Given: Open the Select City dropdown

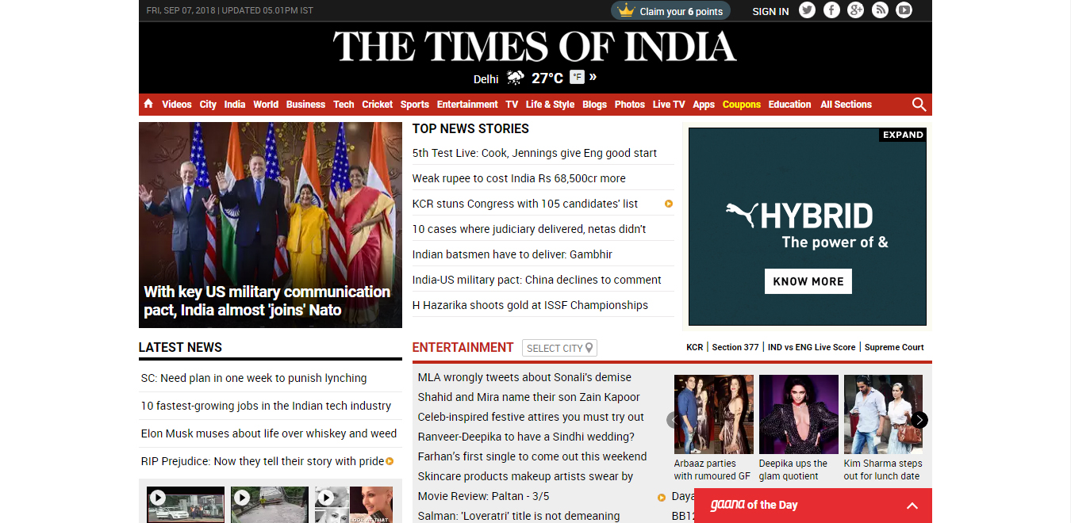Looking at the screenshot, I should click(559, 348).
